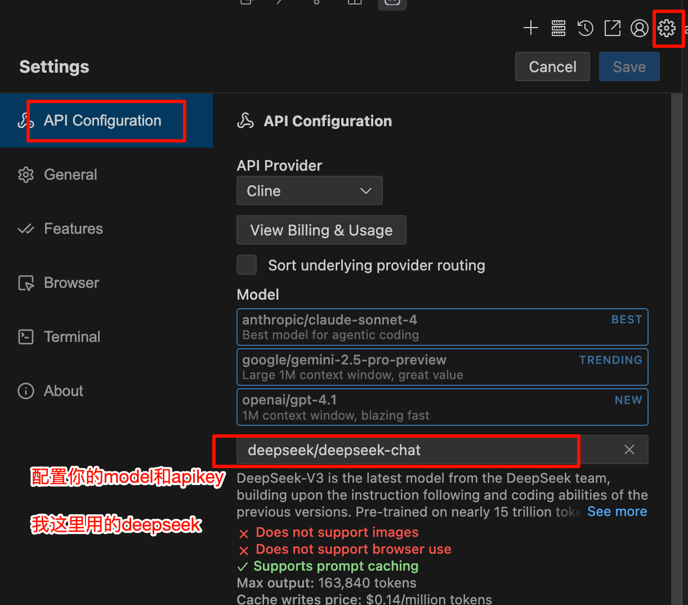
Task: Click 'Max output: 163,840 tokens' text
Action: click(327, 583)
